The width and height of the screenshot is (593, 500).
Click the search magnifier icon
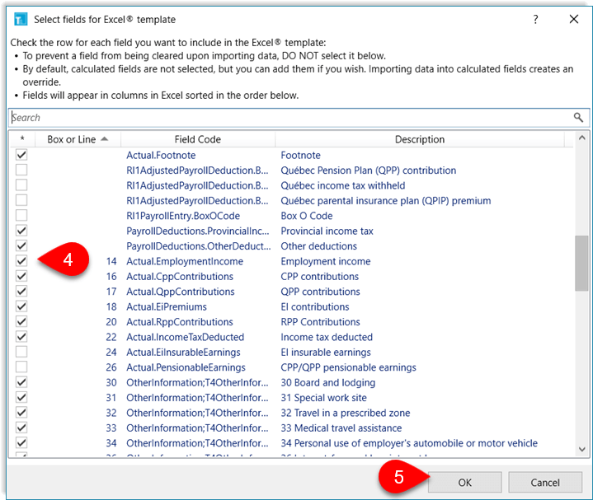click(578, 118)
